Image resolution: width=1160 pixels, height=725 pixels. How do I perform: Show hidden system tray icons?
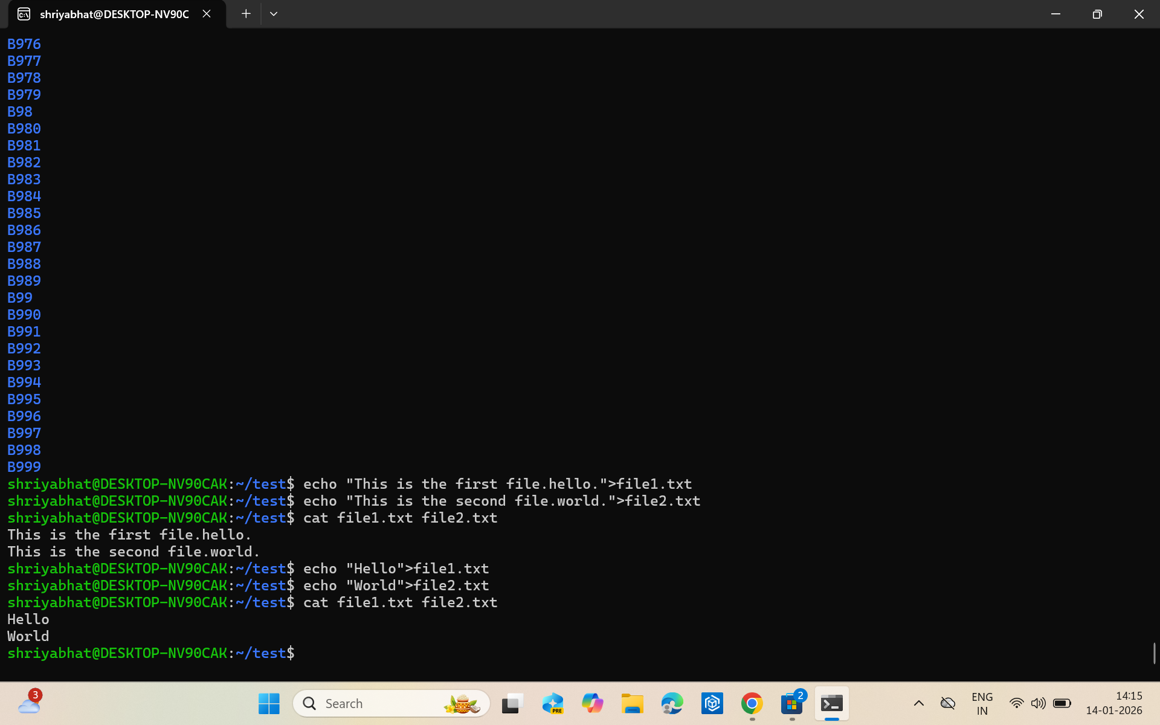(x=918, y=703)
